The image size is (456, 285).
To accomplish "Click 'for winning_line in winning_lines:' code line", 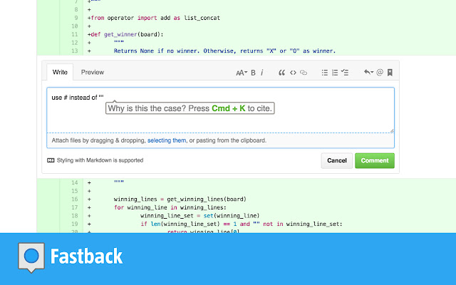I will pyautogui.click(x=170, y=207).
